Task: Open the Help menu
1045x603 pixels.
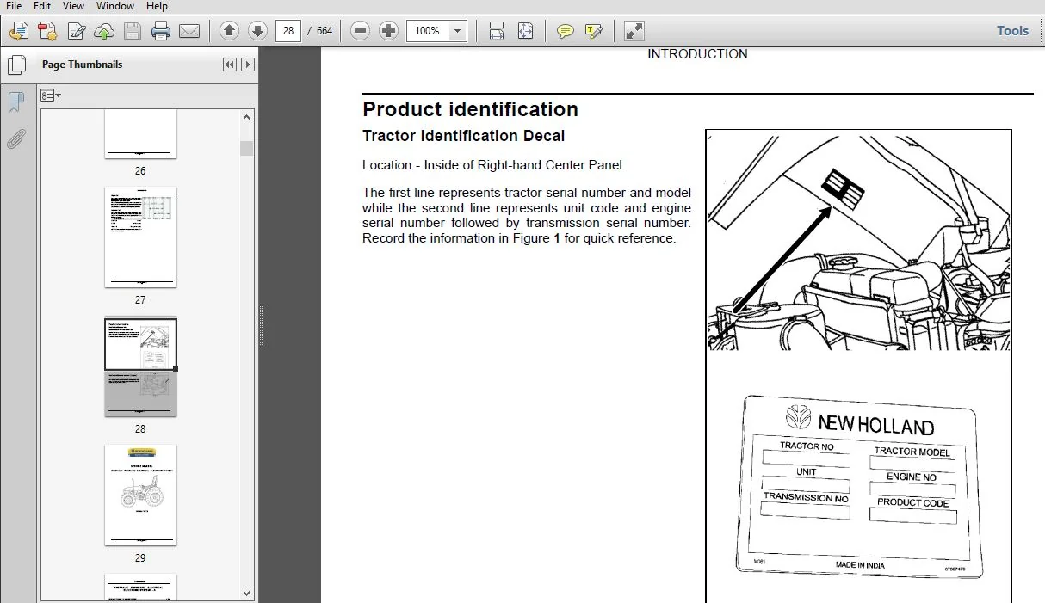Action: [157, 6]
